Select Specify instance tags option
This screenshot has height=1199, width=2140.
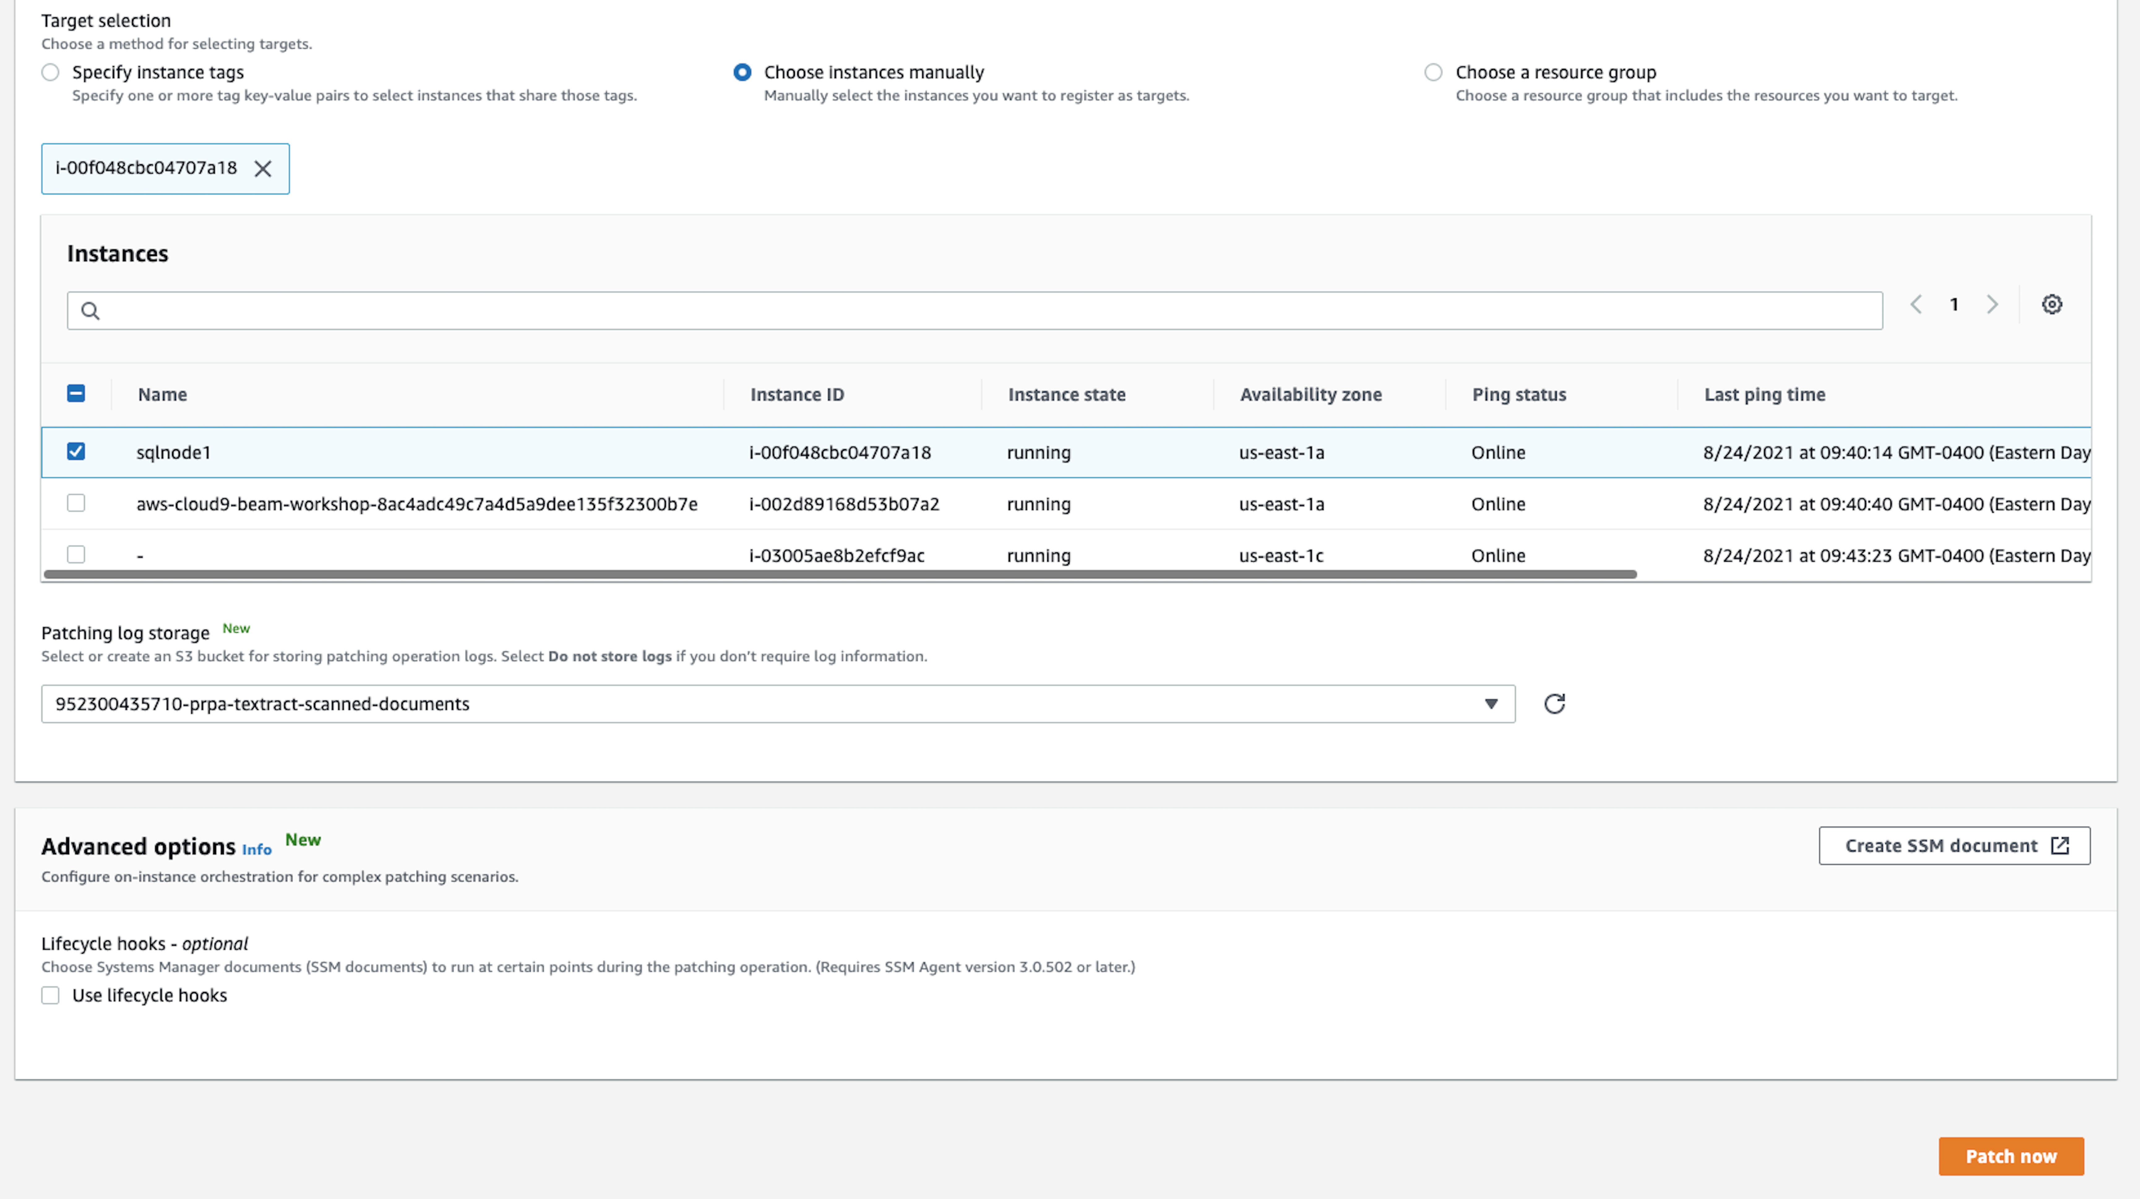(x=51, y=72)
